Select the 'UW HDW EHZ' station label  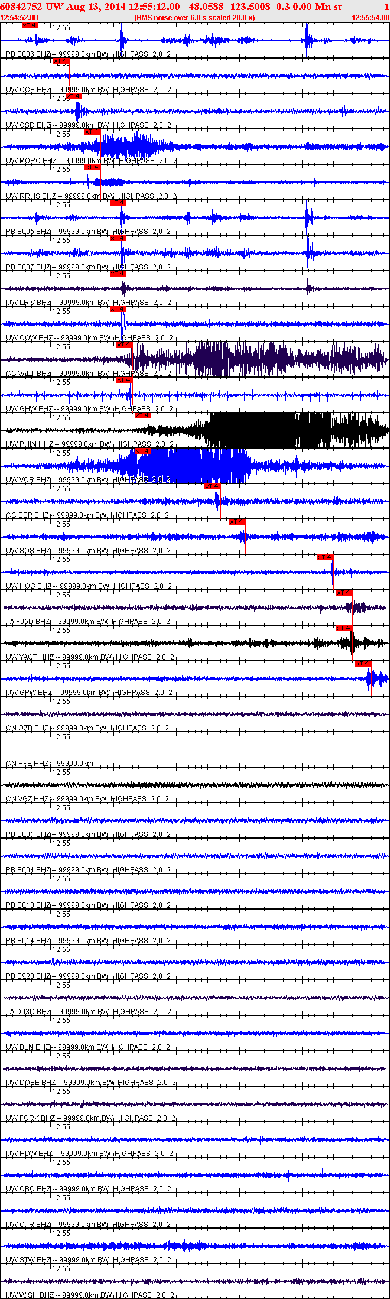coord(30,1154)
